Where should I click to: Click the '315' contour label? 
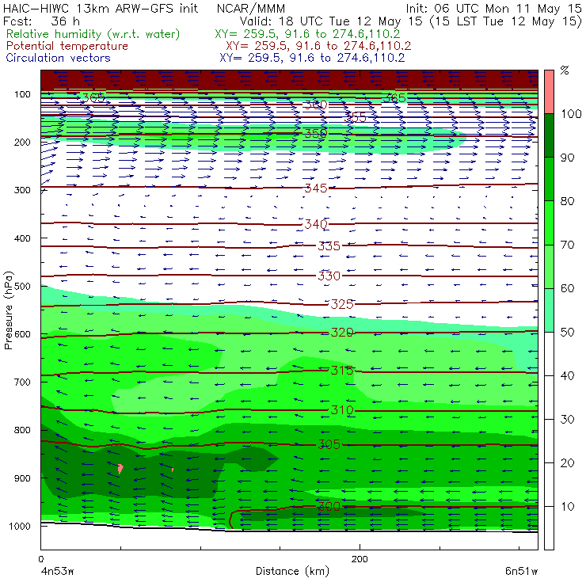coord(342,371)
